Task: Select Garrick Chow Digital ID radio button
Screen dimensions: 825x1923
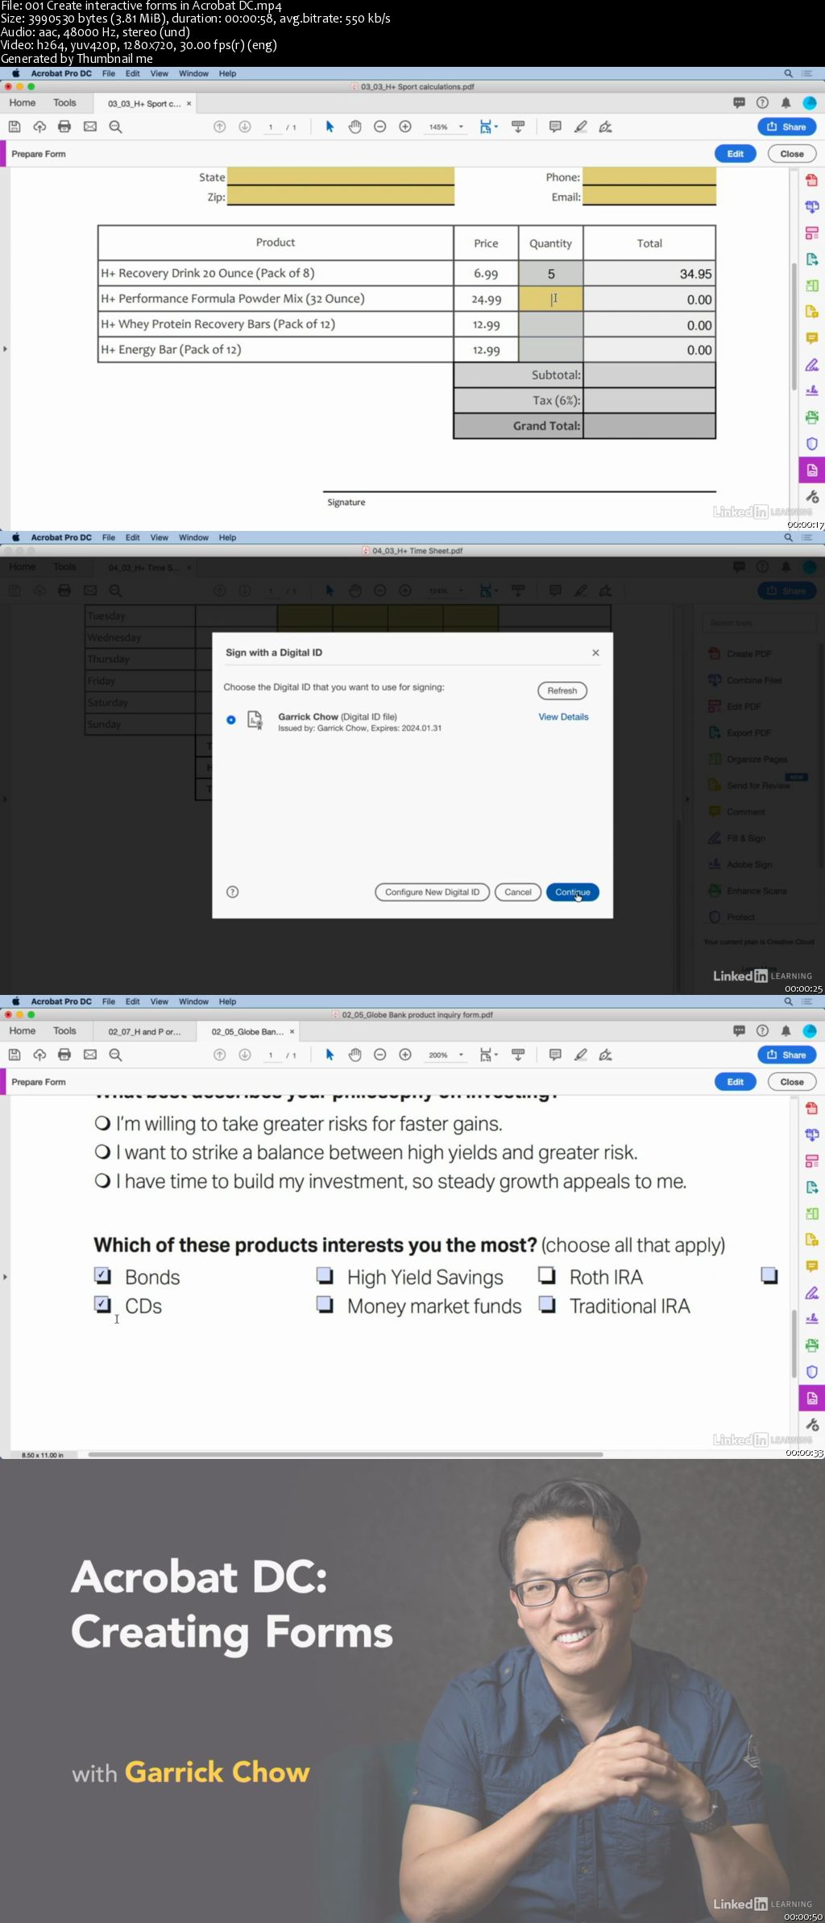Action: pyautogui.click(x=231, y=720)
